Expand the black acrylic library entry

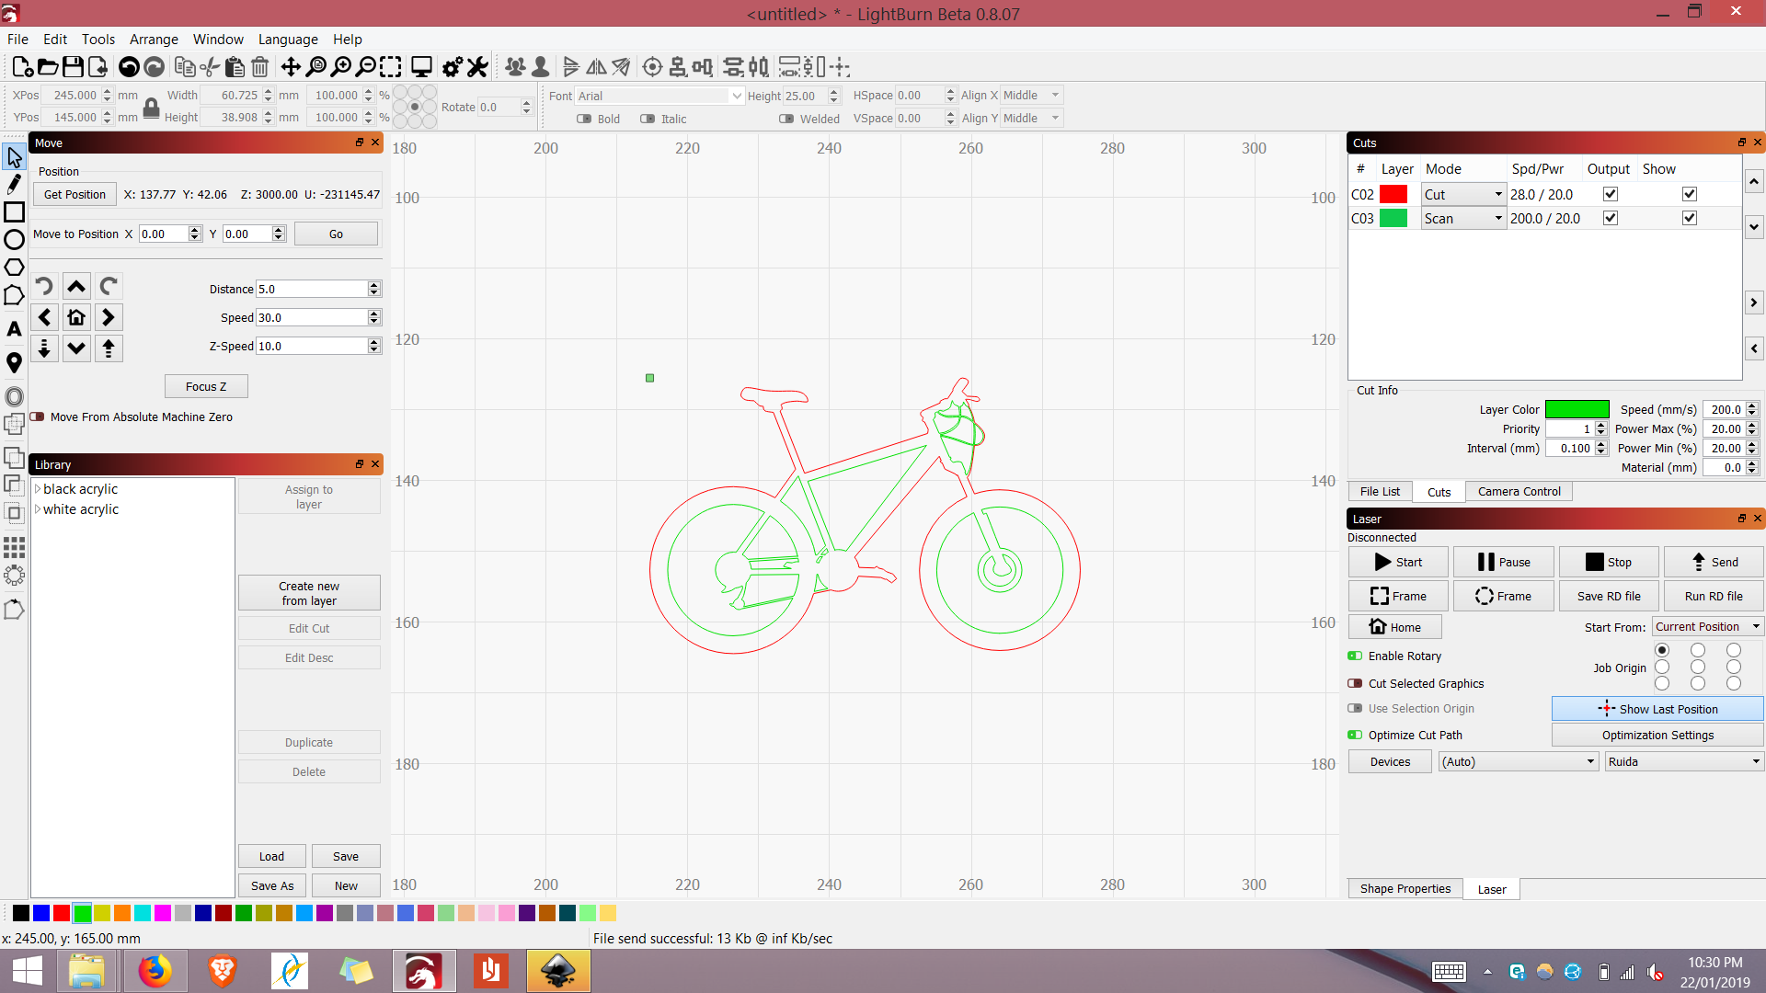point(38,488)
